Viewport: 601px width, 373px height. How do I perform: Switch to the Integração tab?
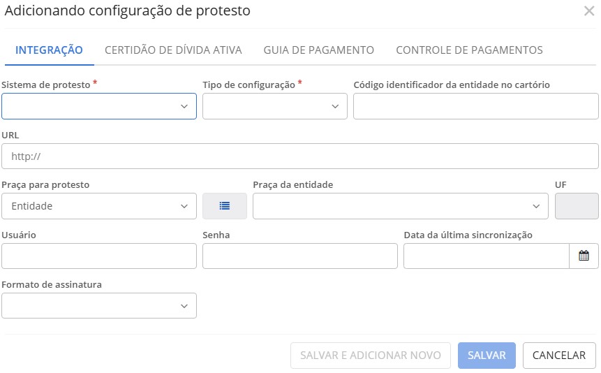[x=50, y=50]
